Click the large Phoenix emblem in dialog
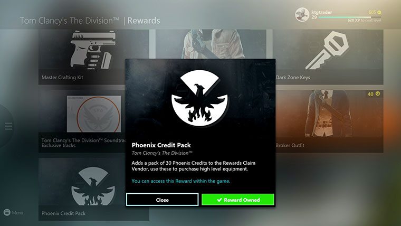The width and height of the screenshot is (401, 226). point(200,98)
